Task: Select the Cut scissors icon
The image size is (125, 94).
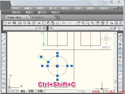Action: (x=39, y=23)
